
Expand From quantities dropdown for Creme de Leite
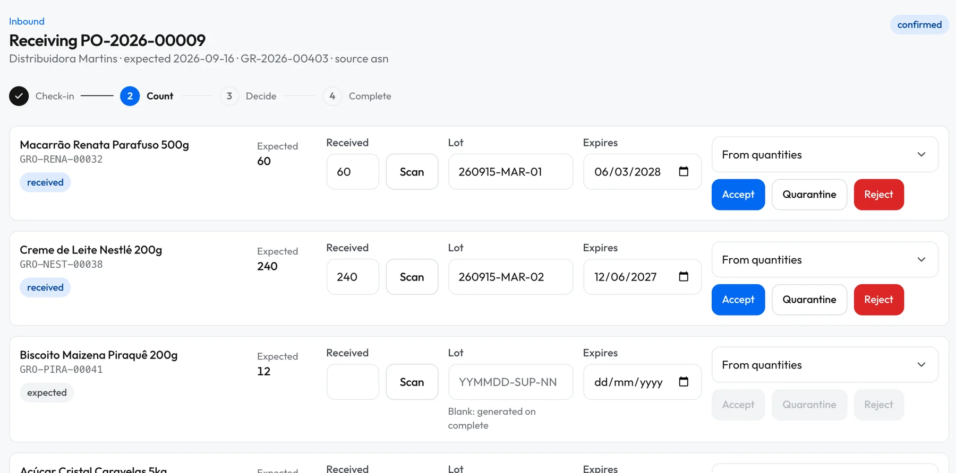[825, 259]
